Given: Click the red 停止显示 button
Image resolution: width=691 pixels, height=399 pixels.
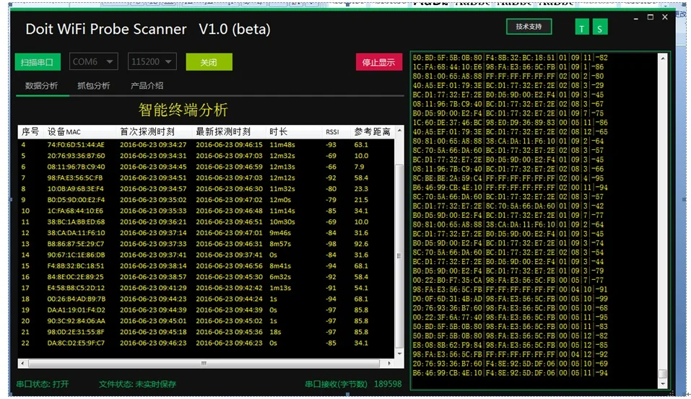Looking at the screenshot, I should click(378, 62).
